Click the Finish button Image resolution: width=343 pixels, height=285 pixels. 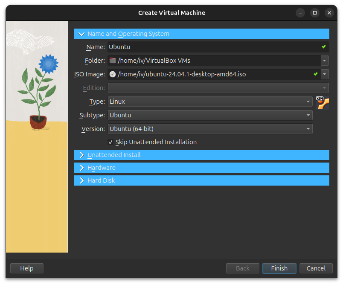tap(279, 268)
